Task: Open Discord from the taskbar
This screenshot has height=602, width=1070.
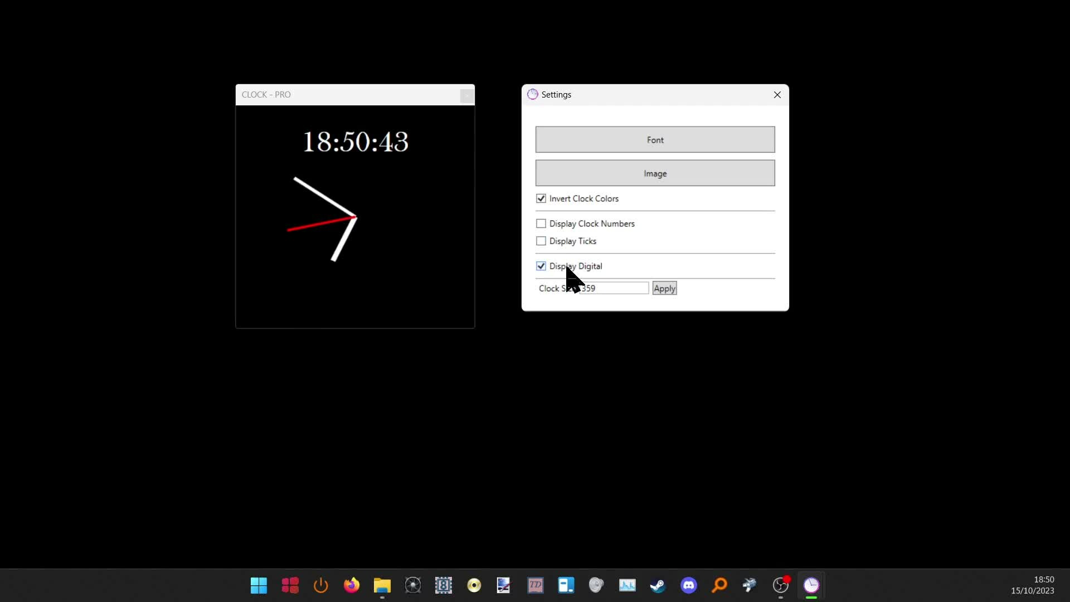Action: 689,585
